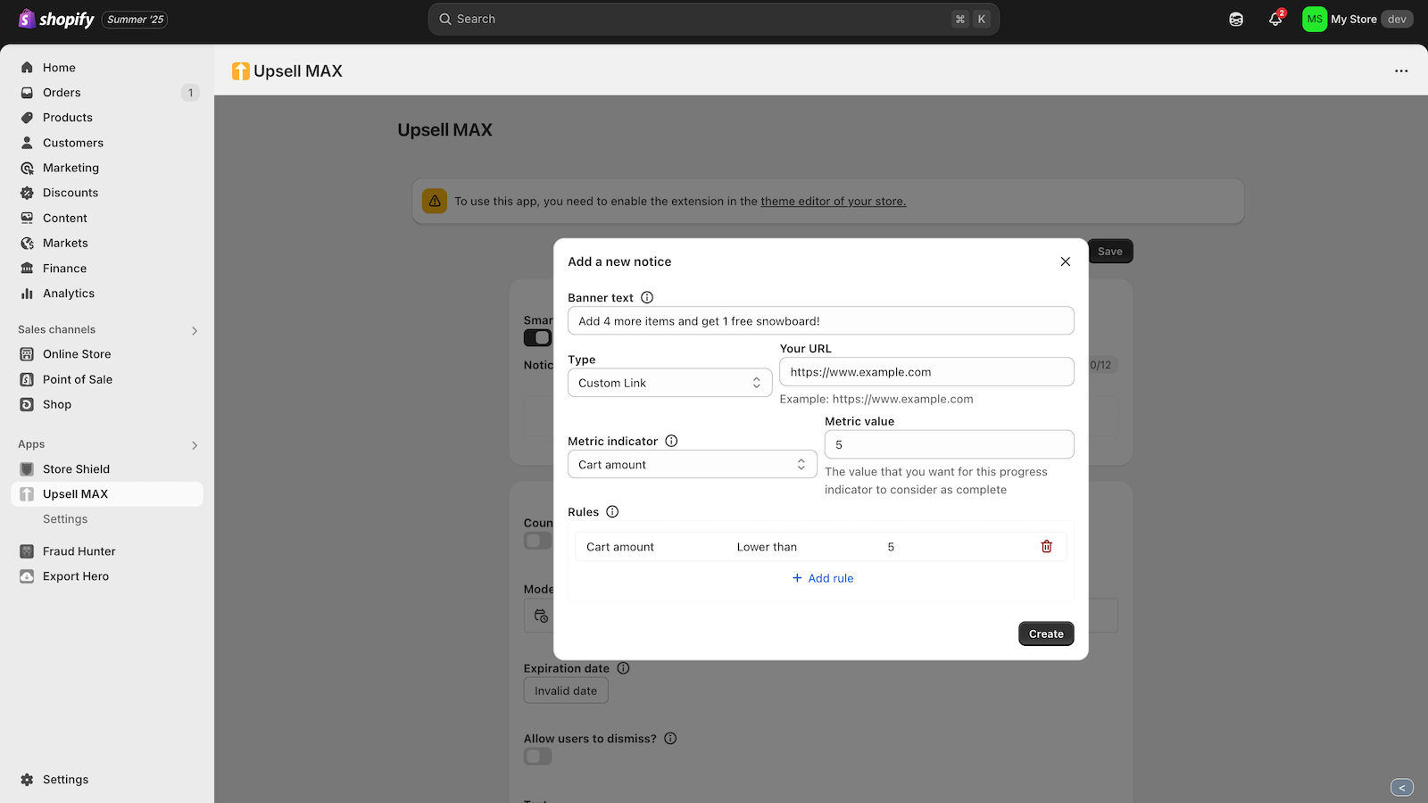Viewport: 1428px width, 803px height.
Task: Select the Orders icon in sidebar
Action: point(27,92)
